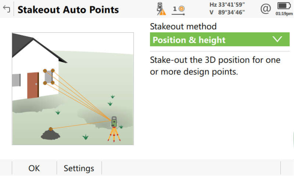Tap the 01:19pm clock display

tap(284, 14)
